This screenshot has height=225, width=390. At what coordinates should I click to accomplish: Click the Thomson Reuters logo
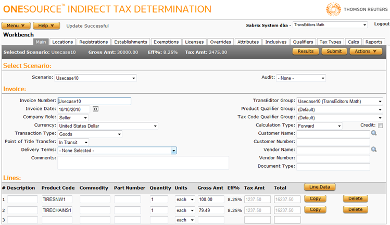click(357, 9)
